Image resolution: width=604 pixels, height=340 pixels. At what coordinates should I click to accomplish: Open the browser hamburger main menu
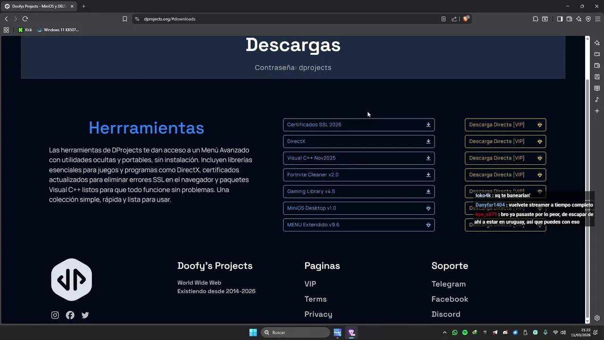[597, 19]
